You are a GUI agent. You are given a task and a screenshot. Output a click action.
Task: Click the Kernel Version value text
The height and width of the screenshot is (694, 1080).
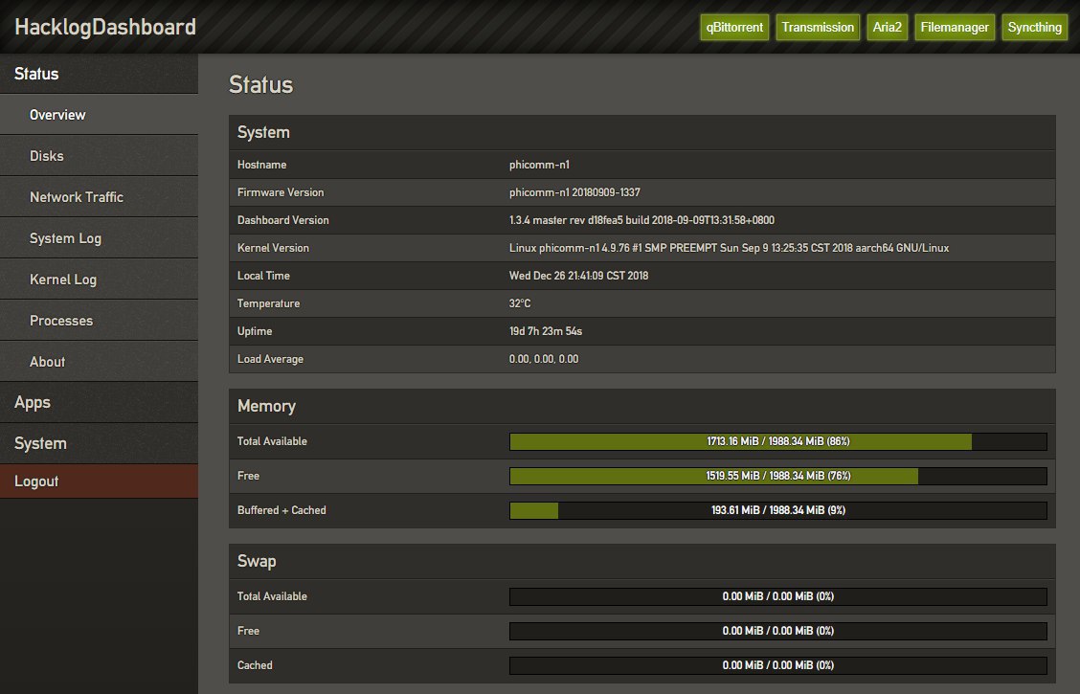[729, 248]
